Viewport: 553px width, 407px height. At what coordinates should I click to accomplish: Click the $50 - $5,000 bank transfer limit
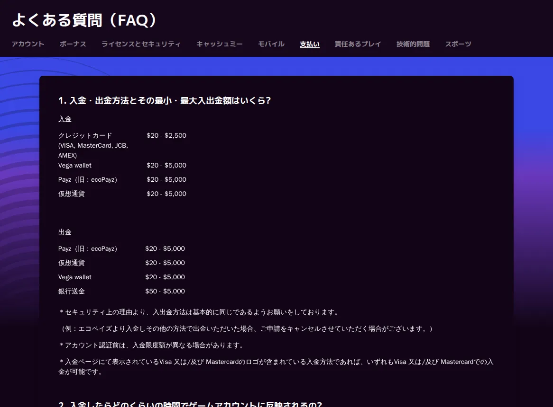pos(165,291)
